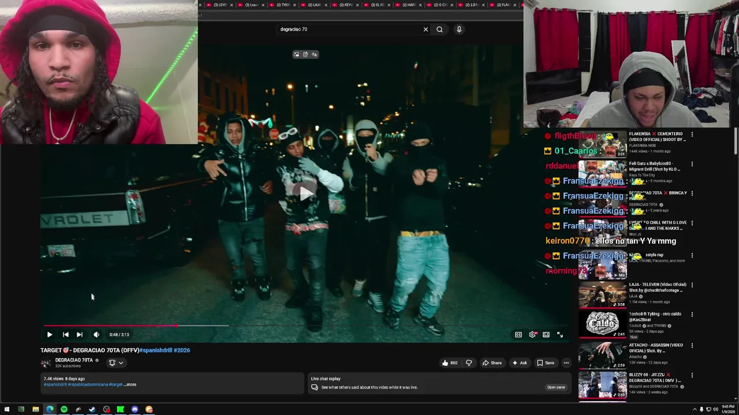
Task: Click middle icon in video overlay toolbar
Action: point(305,54)
